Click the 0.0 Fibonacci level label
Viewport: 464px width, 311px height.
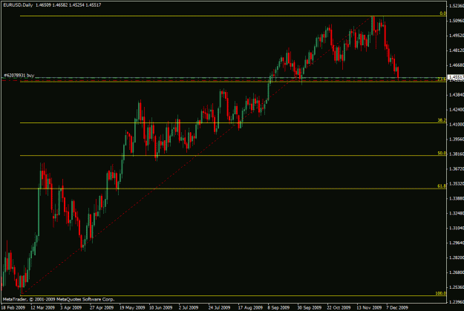tap(442, 13)
